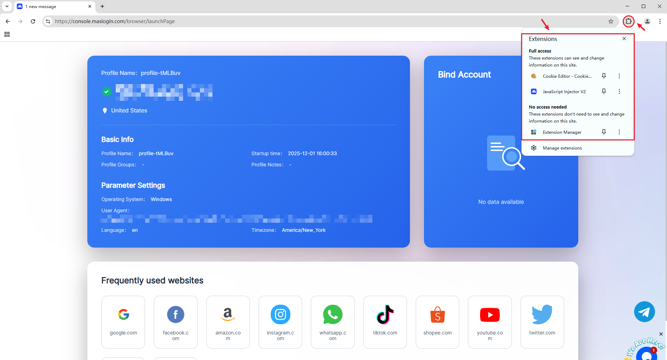Open the browser profile avatar icon
This screenshot has width=667, height=360.
pyautogui.click(x=647, y=21)
